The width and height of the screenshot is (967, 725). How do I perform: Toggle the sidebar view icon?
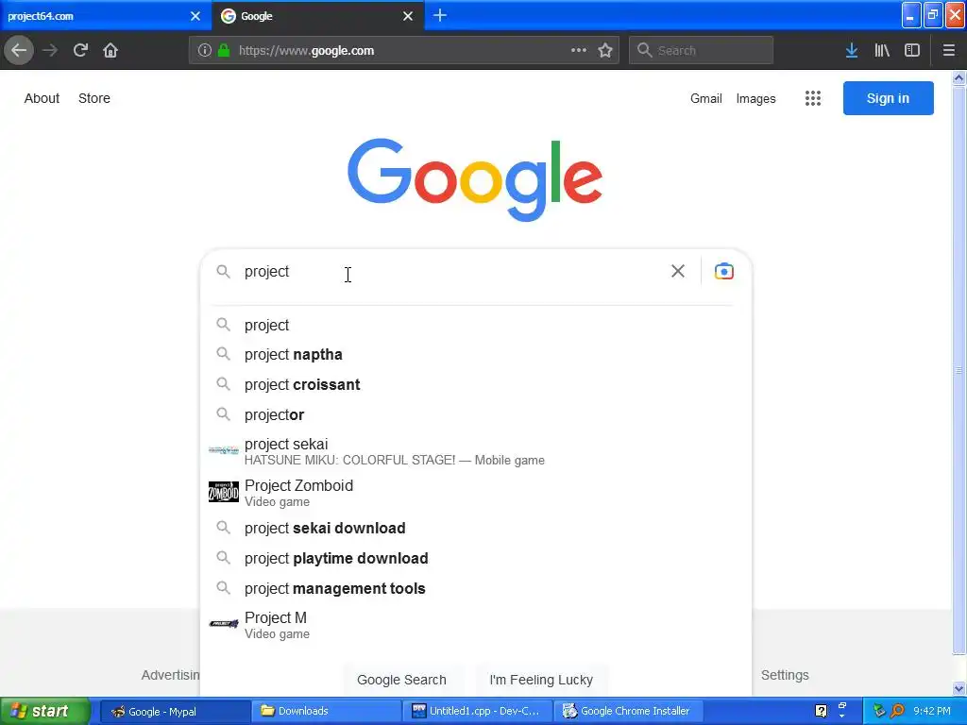click(912, 50)
